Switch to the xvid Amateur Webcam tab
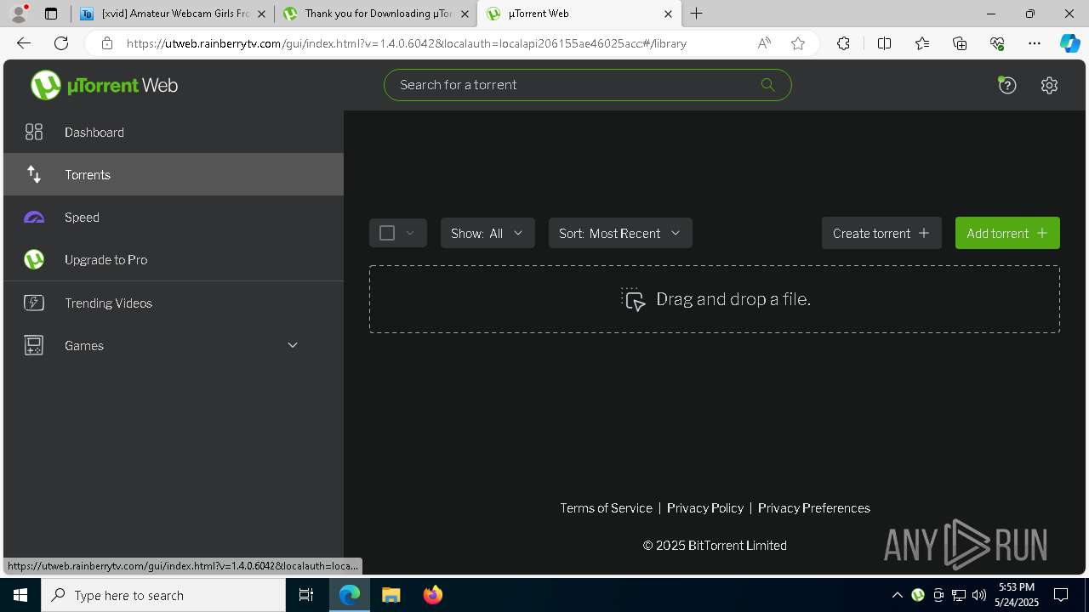 point(173,14)
